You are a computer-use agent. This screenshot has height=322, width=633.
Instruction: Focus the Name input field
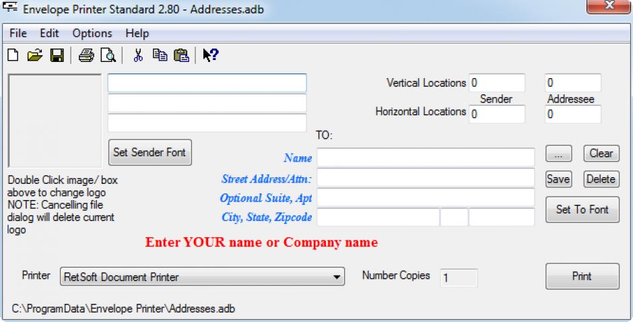pyautogui.click(x=426, y=158)
